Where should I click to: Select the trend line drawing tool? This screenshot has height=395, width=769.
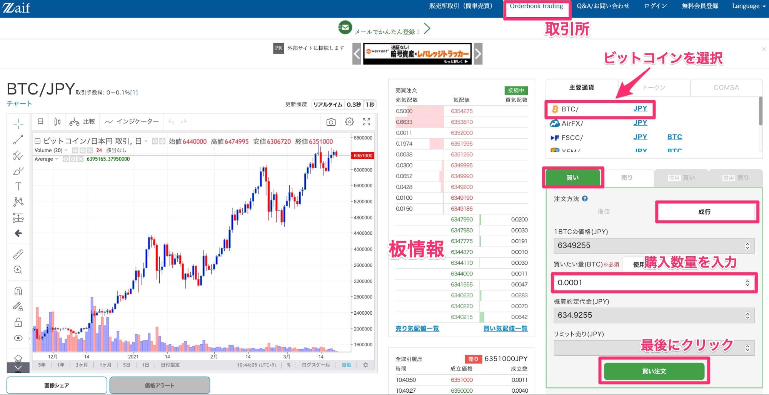pos(18,140)
